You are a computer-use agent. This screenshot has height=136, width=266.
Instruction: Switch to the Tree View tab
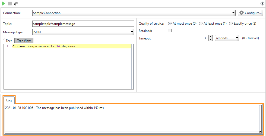point(24,41)
